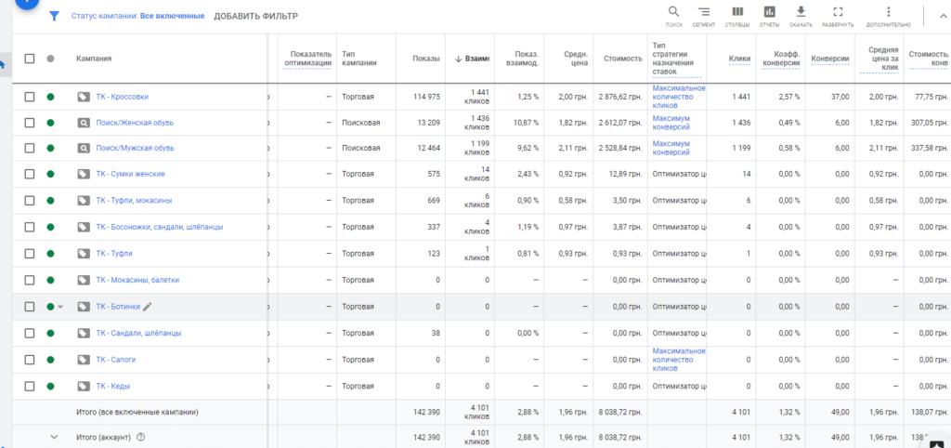Tick the checkbox for ТК - Кроссовки
The width and height of the screenshot is (951, 448).
(29, 97)
